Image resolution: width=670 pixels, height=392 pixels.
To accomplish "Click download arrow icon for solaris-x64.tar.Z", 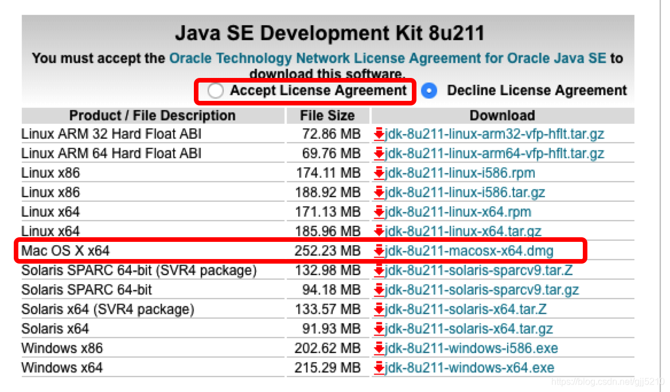I will [379, 309].
